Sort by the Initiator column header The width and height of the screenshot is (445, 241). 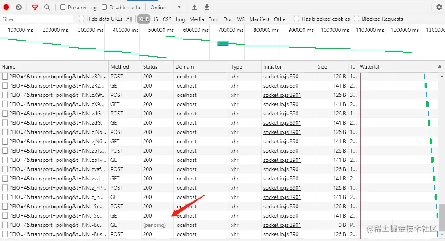tap(288, 67)
